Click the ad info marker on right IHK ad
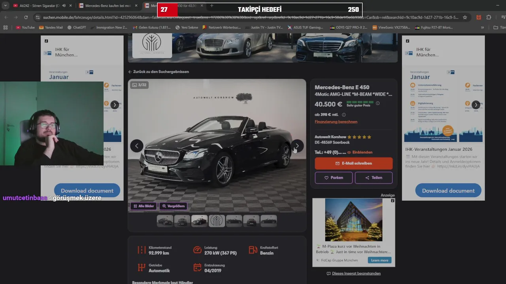The image size is (506, 284). click(408, 41)
